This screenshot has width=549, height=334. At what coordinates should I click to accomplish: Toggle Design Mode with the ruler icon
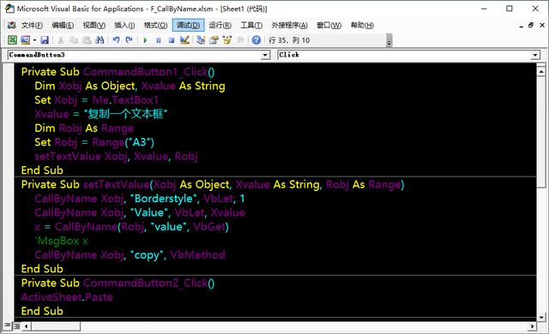coord(184,40)
